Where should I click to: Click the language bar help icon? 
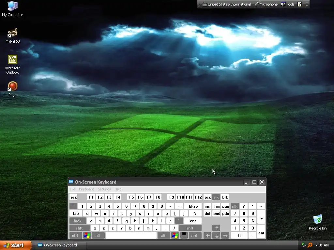[299, 4]
